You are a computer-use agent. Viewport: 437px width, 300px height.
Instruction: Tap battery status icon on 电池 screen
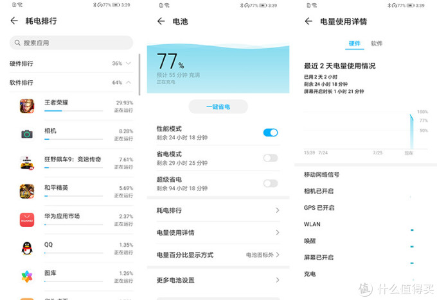coord(263,5)
